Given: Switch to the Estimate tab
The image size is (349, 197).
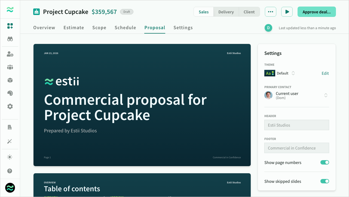Looking at the screenshot, I should [x=74, y=28].
